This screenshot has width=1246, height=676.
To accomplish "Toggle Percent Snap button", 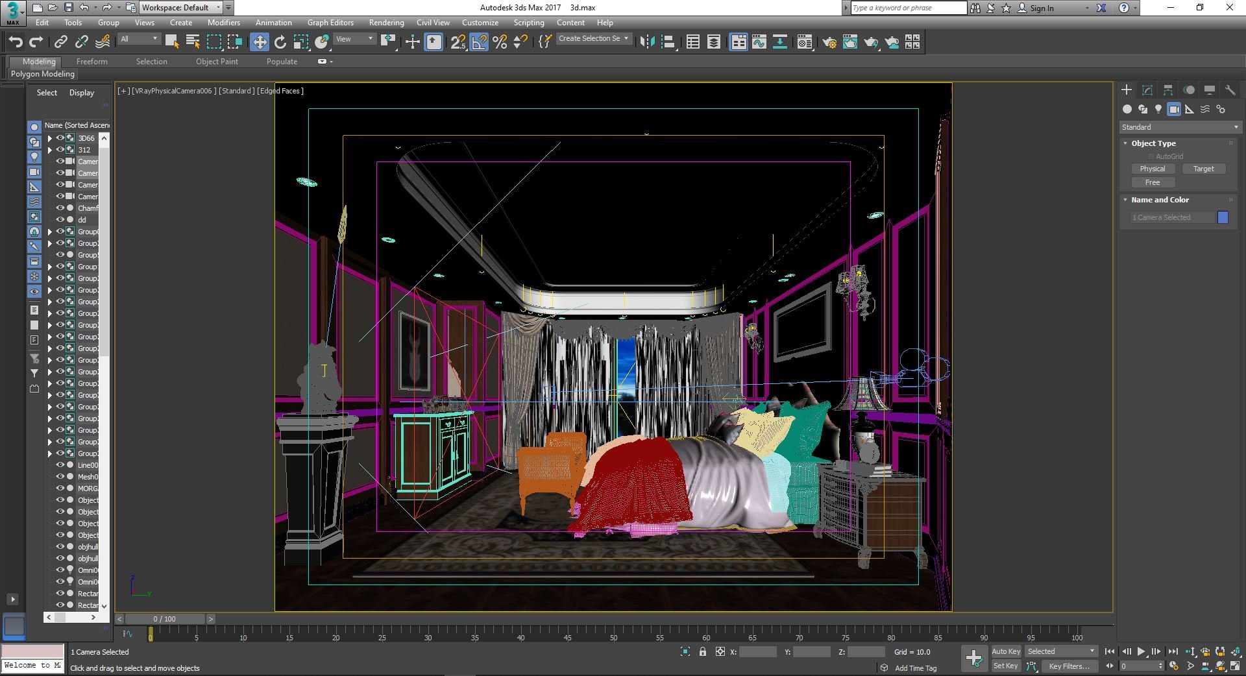I will point(500,42).
